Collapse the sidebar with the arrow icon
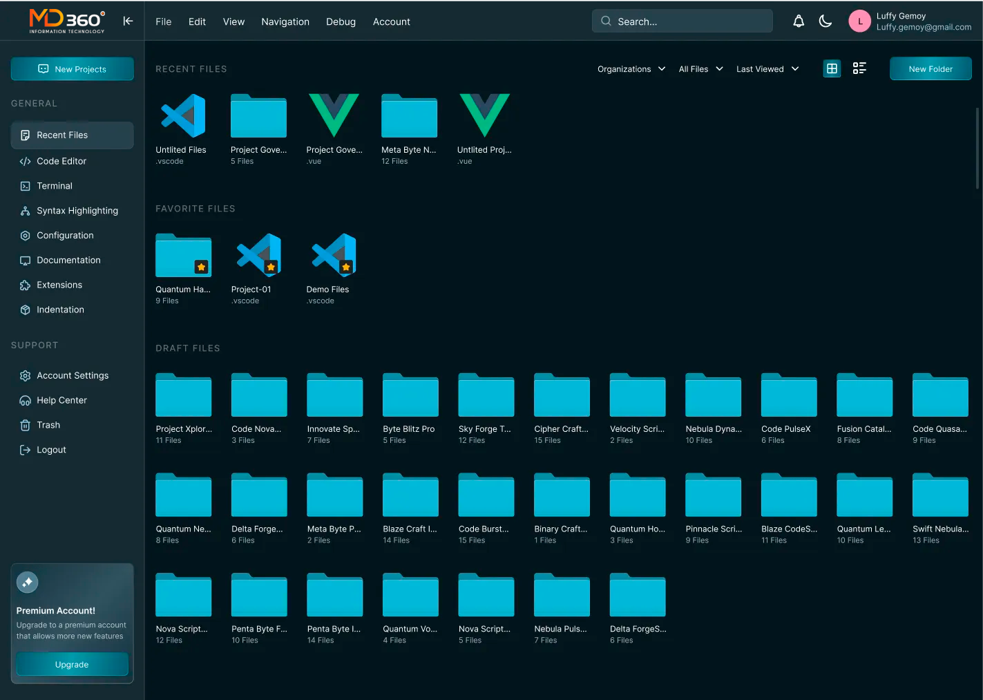This screenshot has width=983, height=700. pyautogui.click(x=128, y=21)
